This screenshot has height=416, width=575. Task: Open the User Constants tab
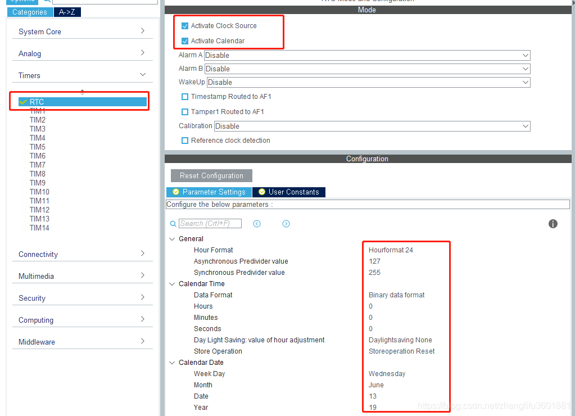point(289,192)
